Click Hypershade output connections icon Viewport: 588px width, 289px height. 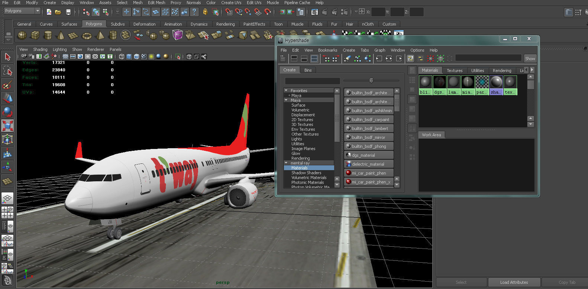pyautogui.click(x=399, y=58)
